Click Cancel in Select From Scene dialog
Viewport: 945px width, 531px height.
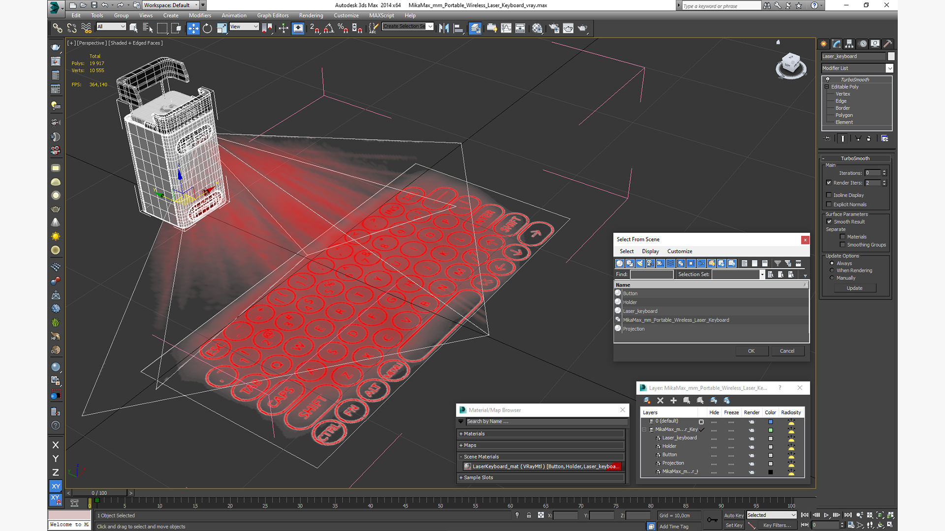pyautogui.click(x=787, y=351)
